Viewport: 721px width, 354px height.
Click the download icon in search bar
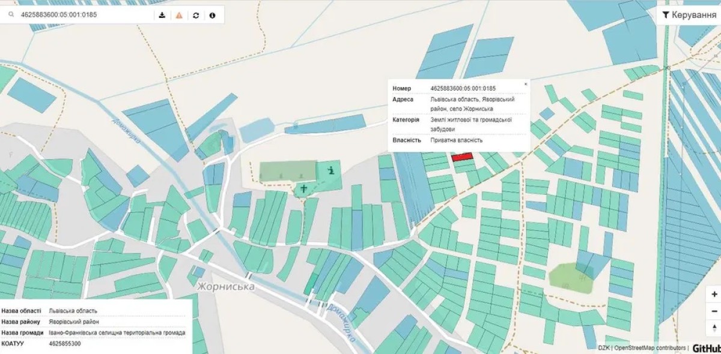(x=162, y=15)
